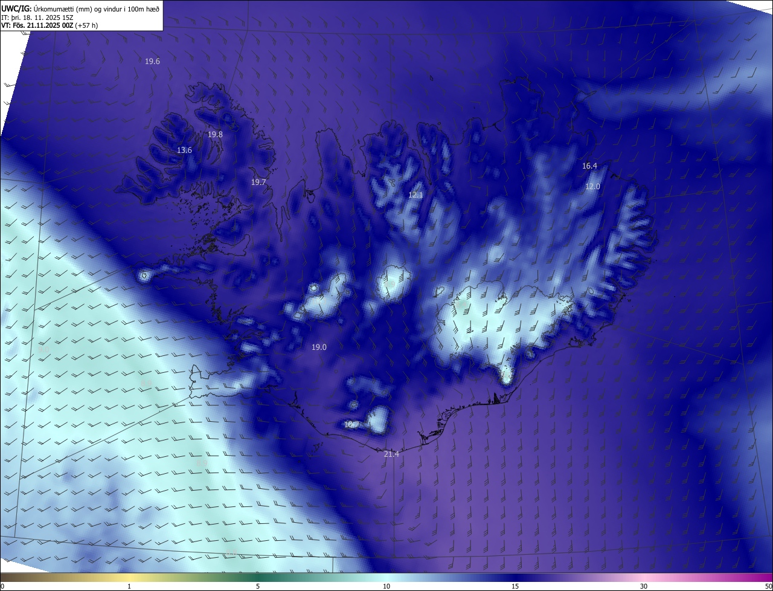
Task: Click the 19.0 value label
Action: (x=319, y=347)
